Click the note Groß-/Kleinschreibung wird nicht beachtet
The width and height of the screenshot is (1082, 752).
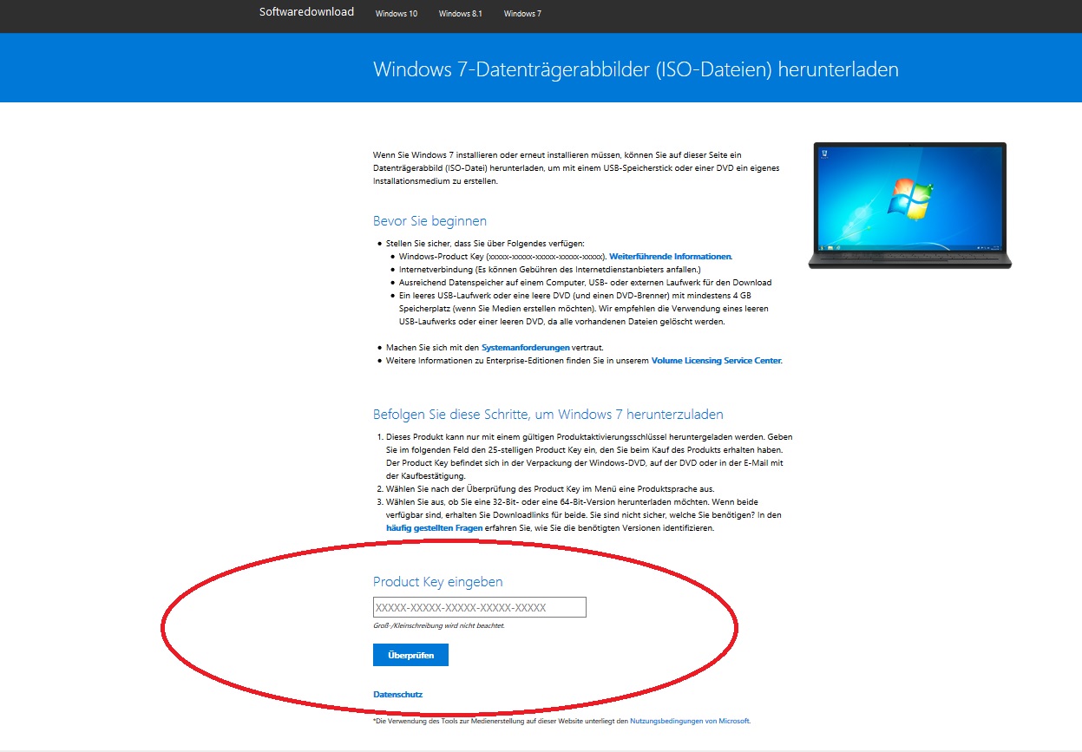(x=439, y=625)
